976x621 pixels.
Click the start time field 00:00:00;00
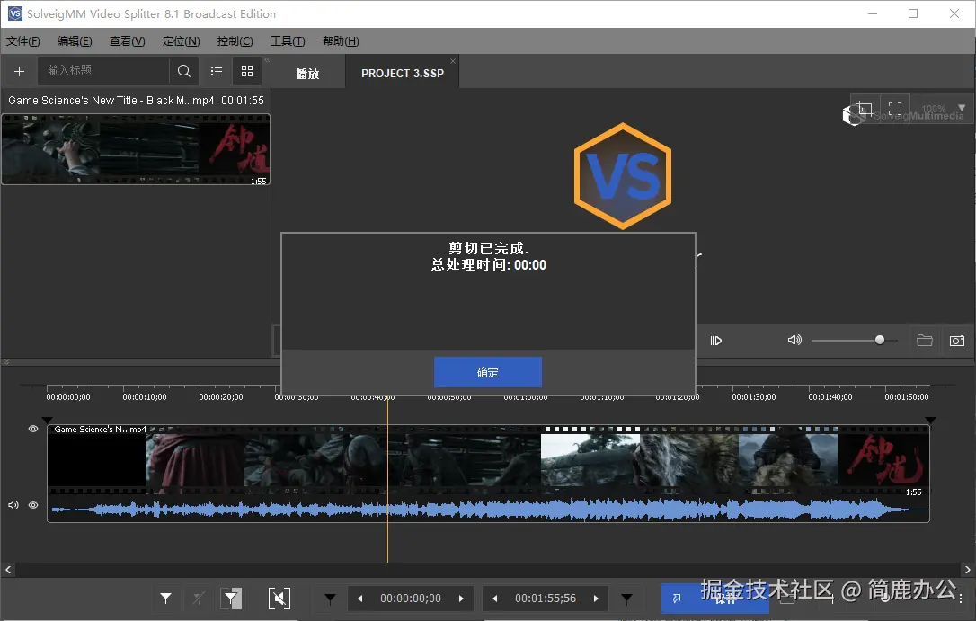pos(411,599)
